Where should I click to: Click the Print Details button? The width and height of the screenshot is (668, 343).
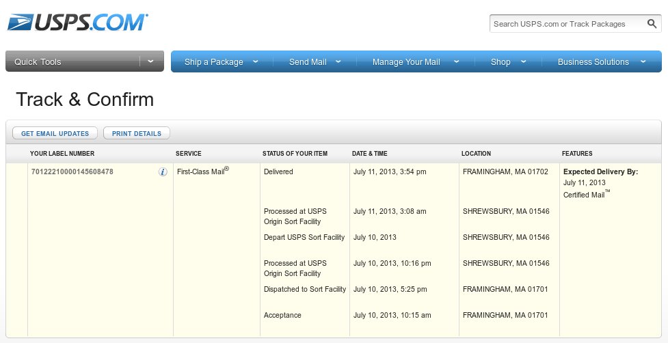[x=137, y=133]
